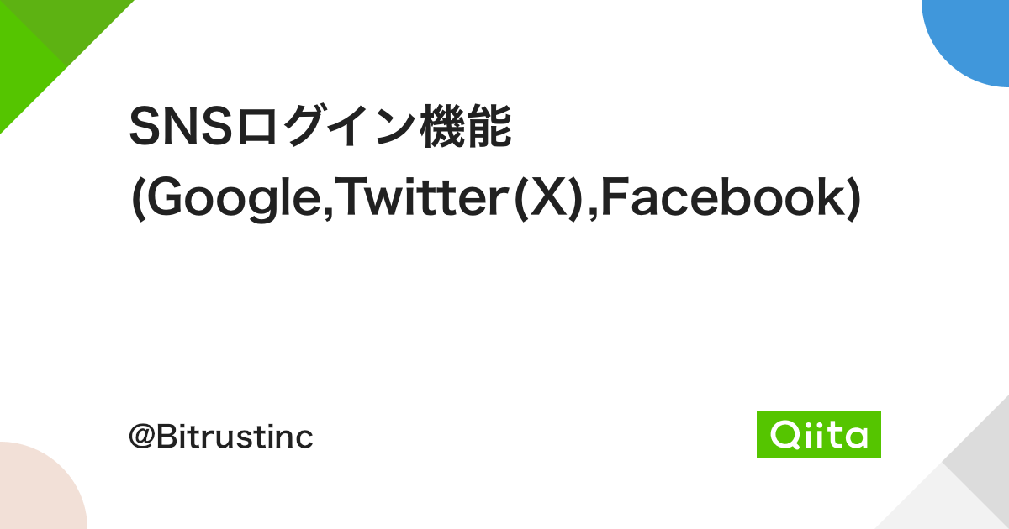The image size is (1009, 529).
Task: Click the iita letters in the logo
Action: 836,435
